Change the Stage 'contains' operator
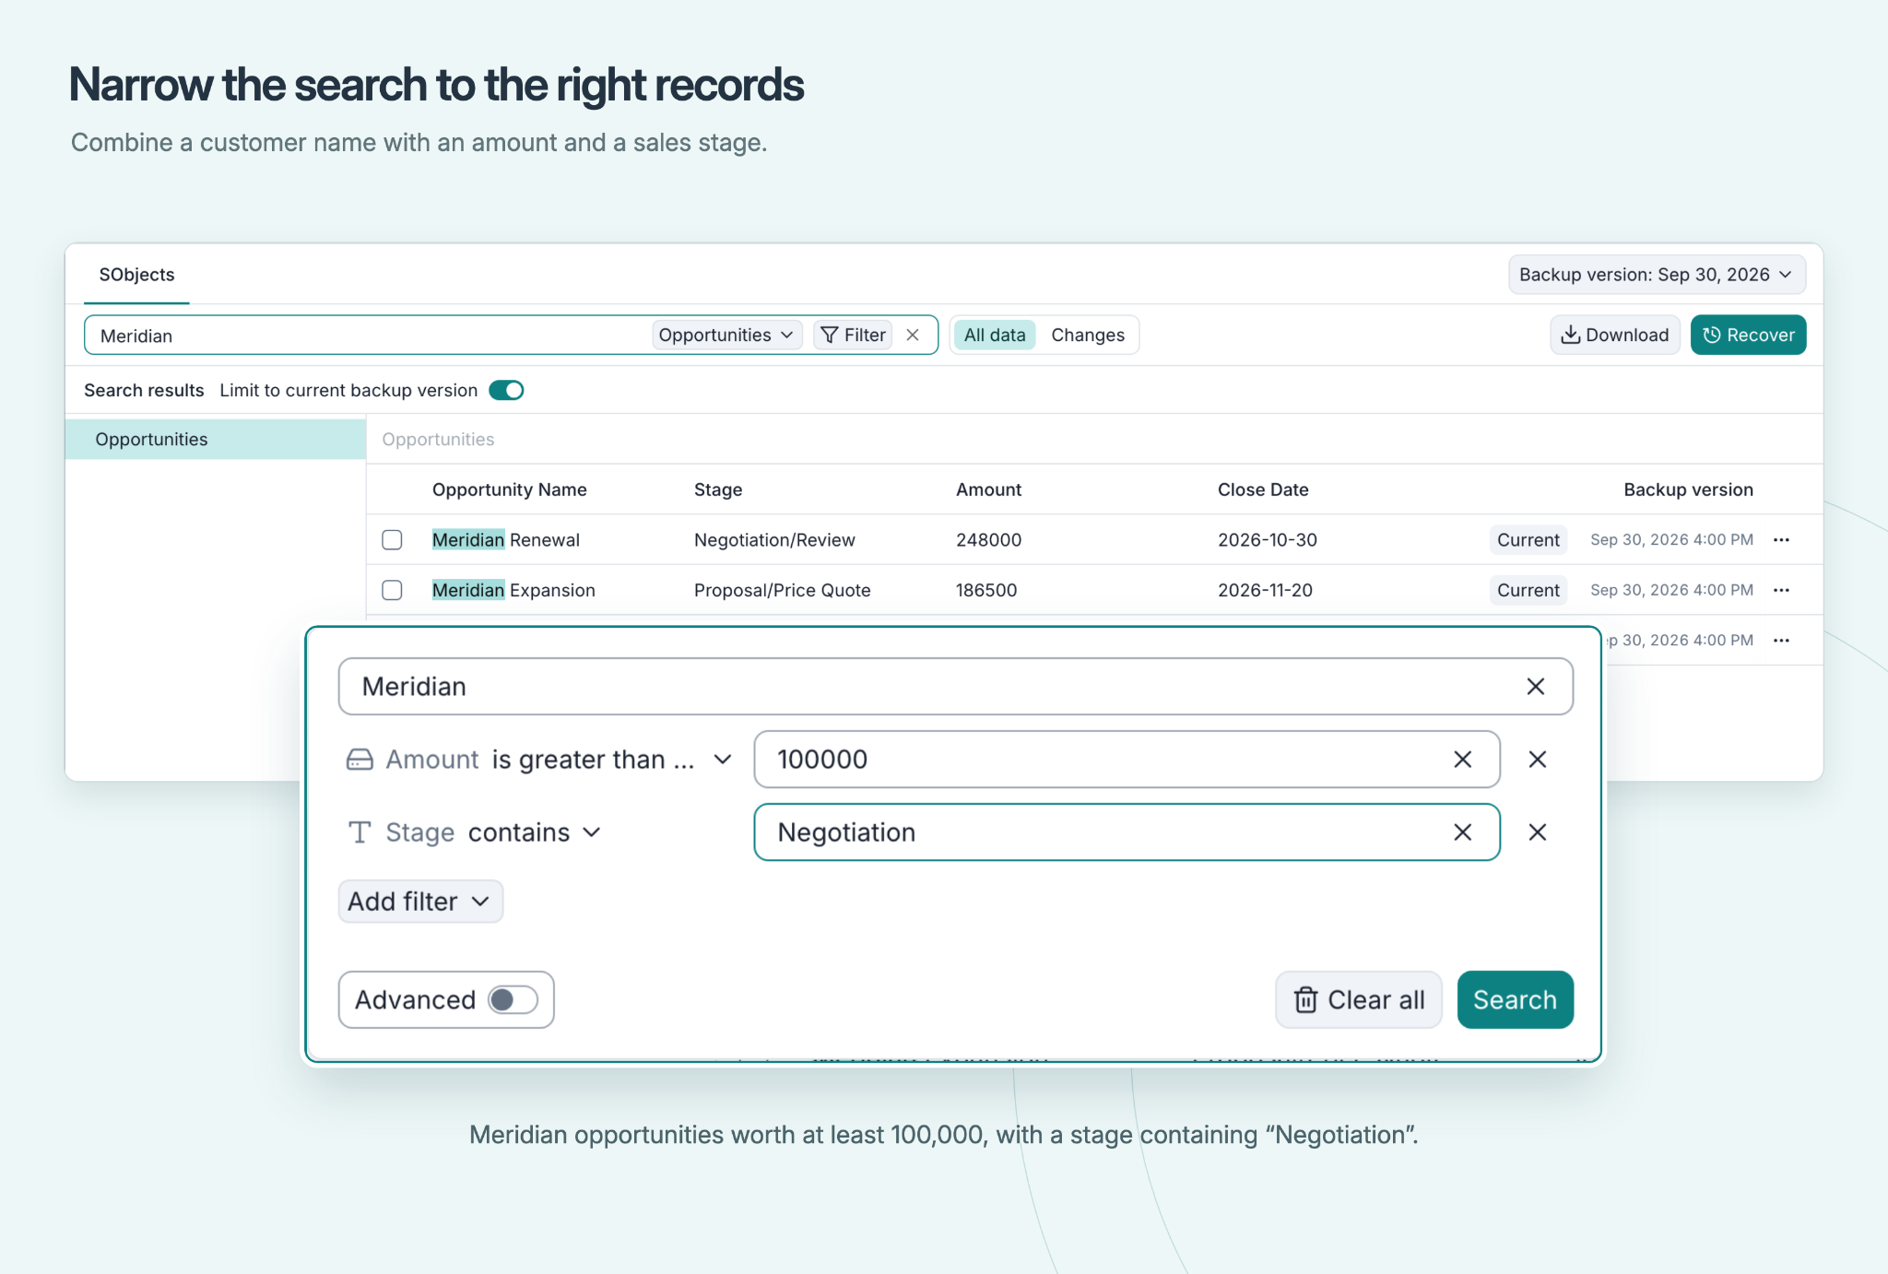The width and height of the screenshot is (1888, 1274). point(535,832)
